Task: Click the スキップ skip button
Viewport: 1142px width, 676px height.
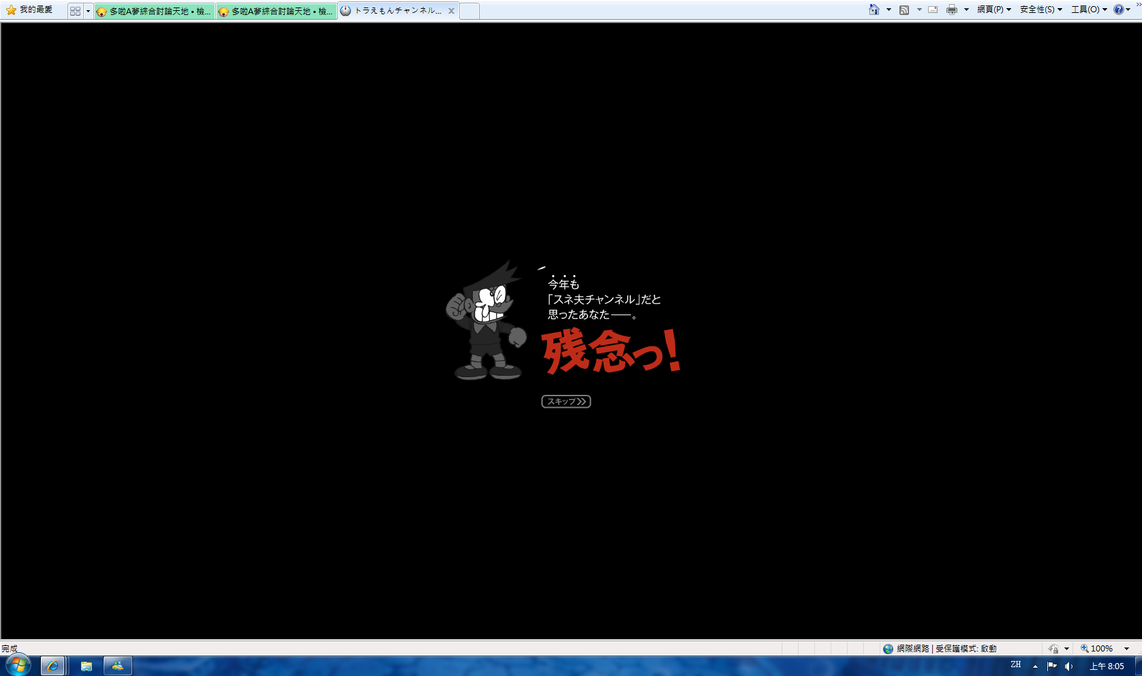Action: [566, 402]
